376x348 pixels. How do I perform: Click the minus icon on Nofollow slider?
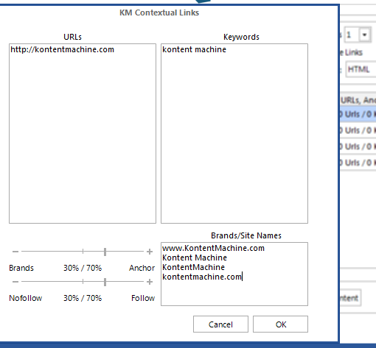pos(15,282)
